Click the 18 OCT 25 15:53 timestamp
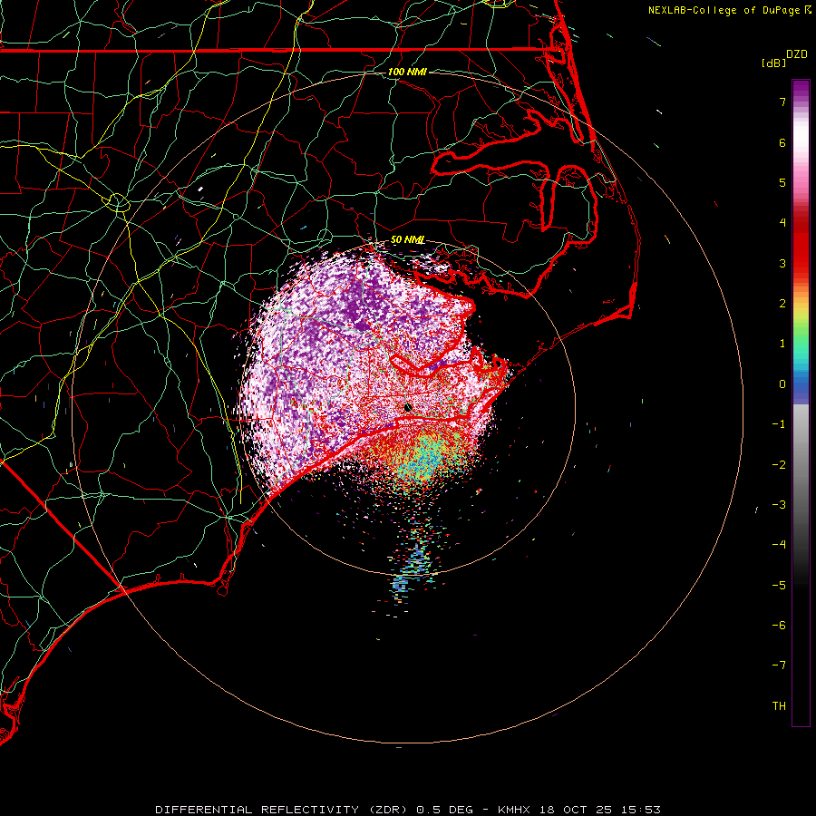 pos(599,810)
